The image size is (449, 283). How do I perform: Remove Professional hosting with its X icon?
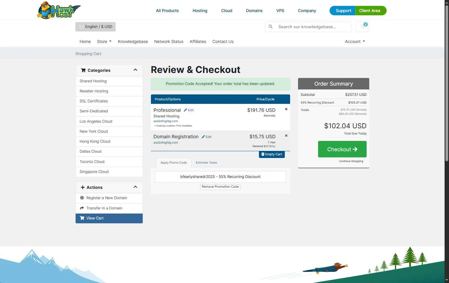pos(286,109)
